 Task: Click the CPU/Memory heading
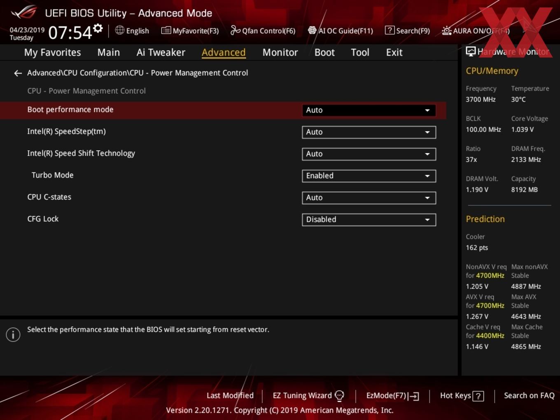pyautogui.click(x=492, y=71)
